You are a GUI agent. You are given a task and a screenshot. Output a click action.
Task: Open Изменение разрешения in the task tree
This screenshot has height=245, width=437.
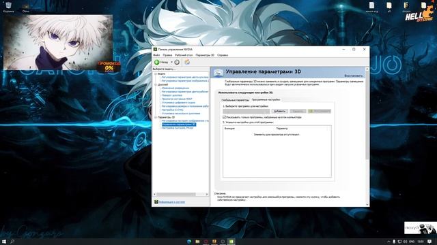175,88
